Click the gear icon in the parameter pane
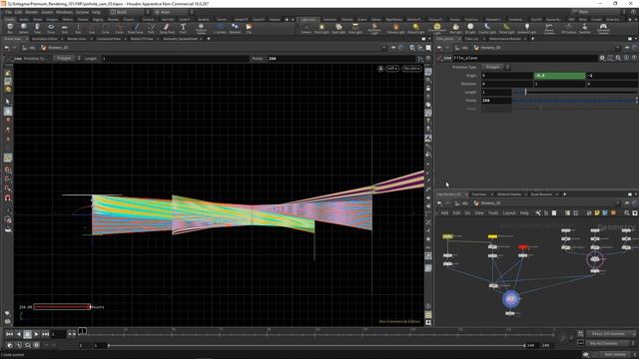Image resolution: width=639 pixels, height=359 pixels. [x=602, y=58]
